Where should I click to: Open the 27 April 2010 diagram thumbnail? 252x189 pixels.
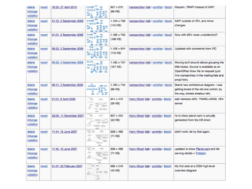(x=97, y=12)
